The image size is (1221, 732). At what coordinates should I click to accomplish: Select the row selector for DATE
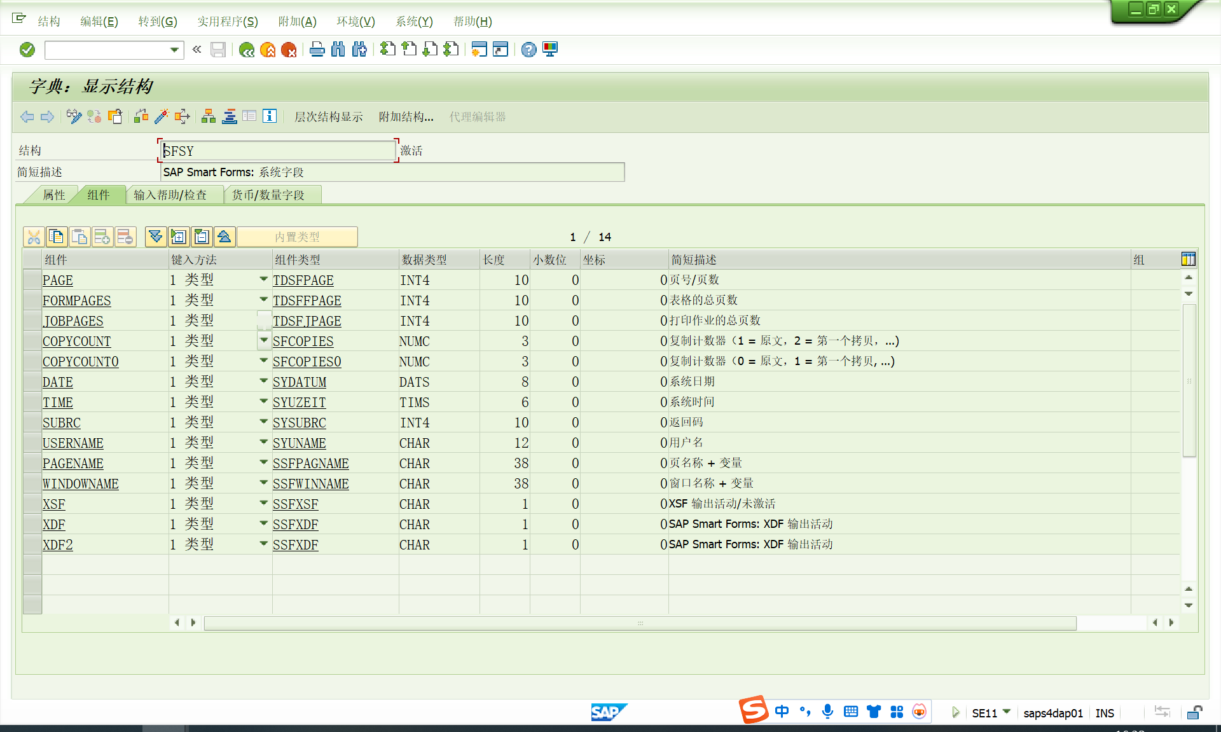click(x=32, y=382)
